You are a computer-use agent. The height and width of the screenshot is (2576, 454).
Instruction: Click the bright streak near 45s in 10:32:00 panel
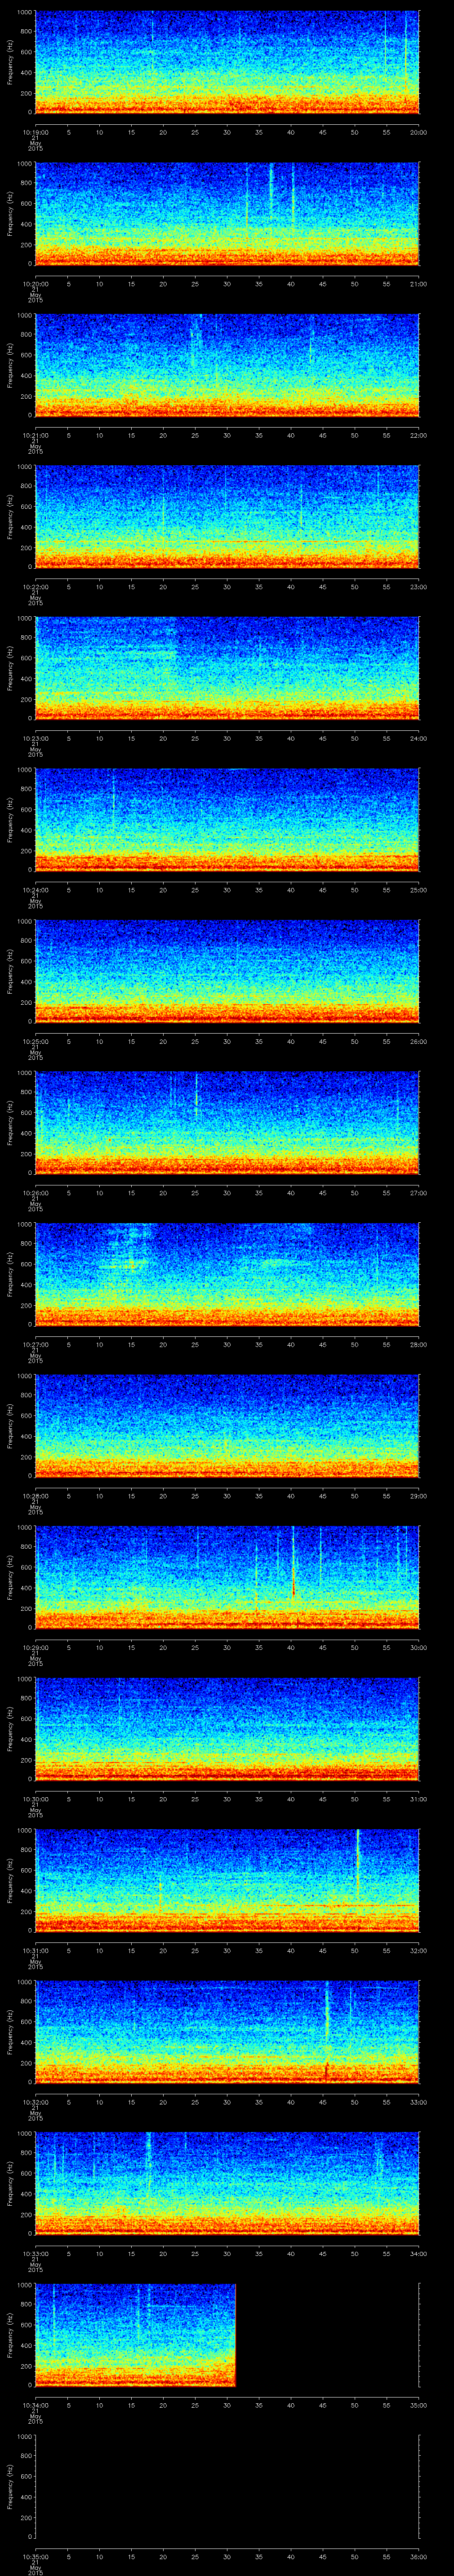pos(326,2010)
